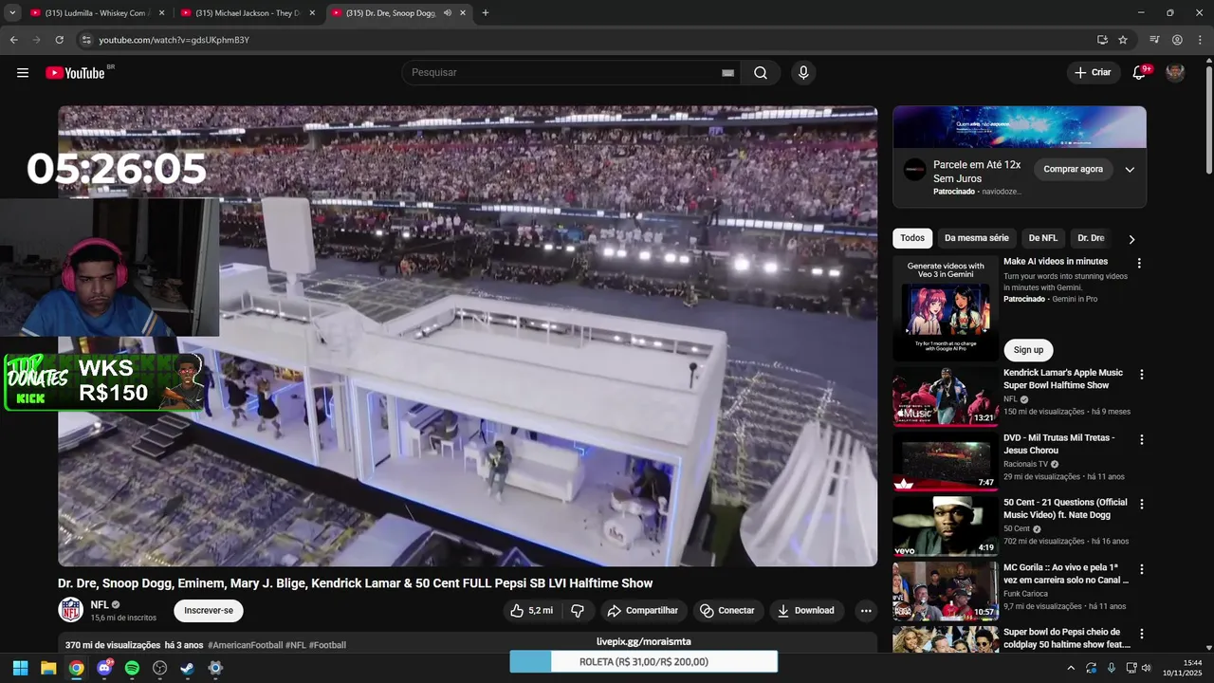The height and width of the screenshot is (683, 1214).
Task: Go back in browser history
Action: point(13,40)
